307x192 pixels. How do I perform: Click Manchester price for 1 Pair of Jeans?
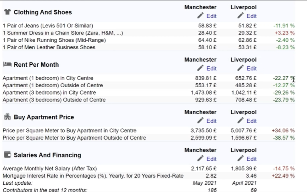pos(207,26)
